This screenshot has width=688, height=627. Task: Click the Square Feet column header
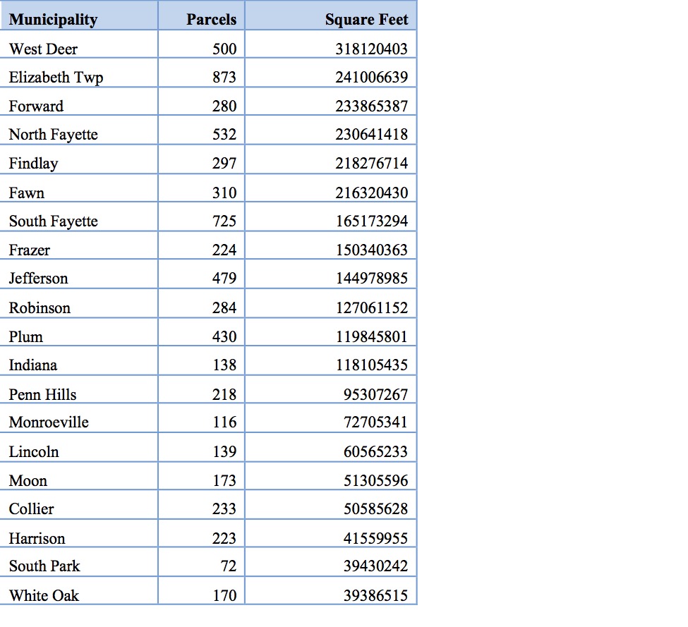(x=366, y=19)
